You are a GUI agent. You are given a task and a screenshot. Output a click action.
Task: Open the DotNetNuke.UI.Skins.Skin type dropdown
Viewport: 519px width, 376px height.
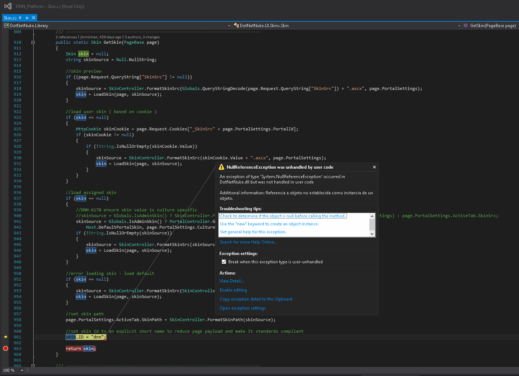pos(347,26)
